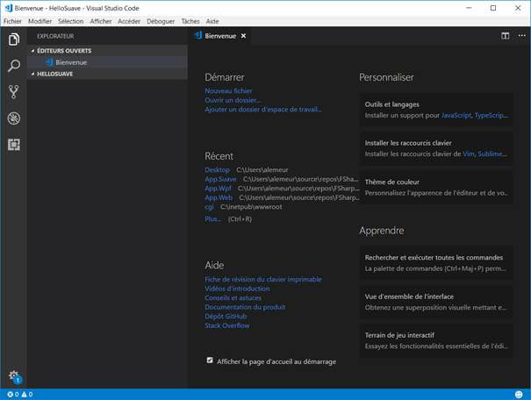The width and height of the screenshot is (531, 400).
Task: Open the Thème de couleur card
Action: click(x=436, y=188)
